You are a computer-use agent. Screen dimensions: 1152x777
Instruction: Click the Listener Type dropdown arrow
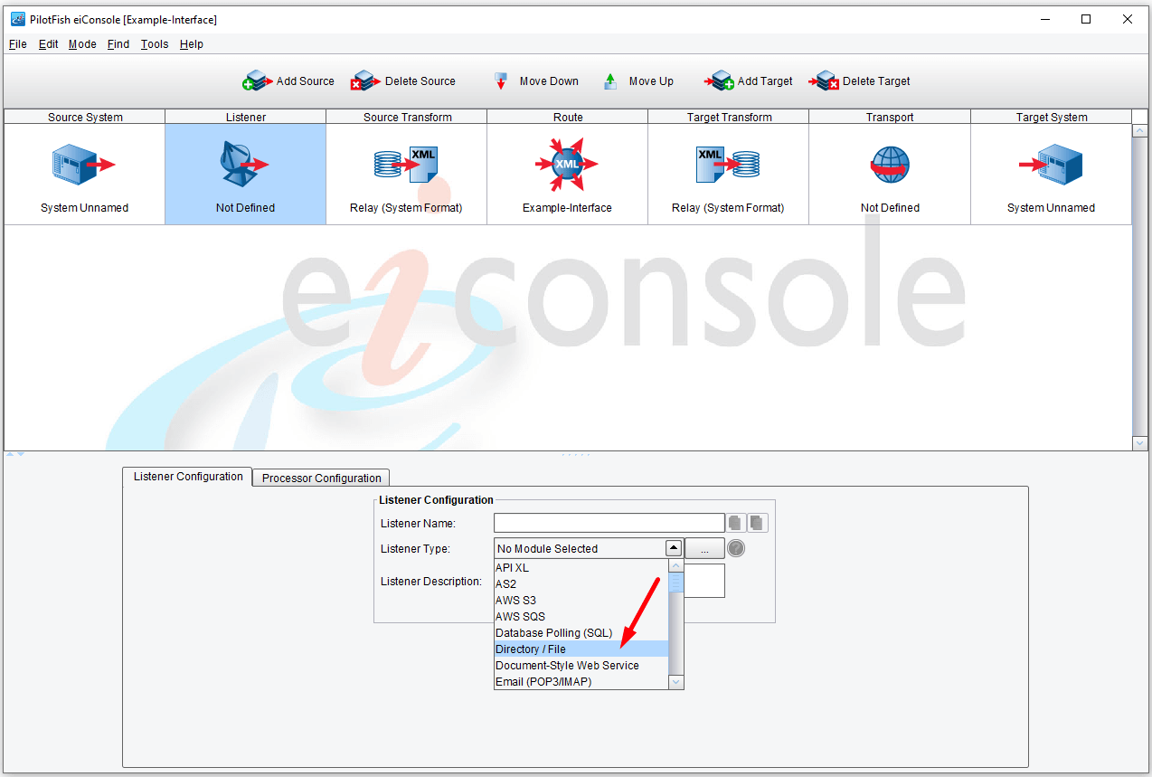point(673,548)
